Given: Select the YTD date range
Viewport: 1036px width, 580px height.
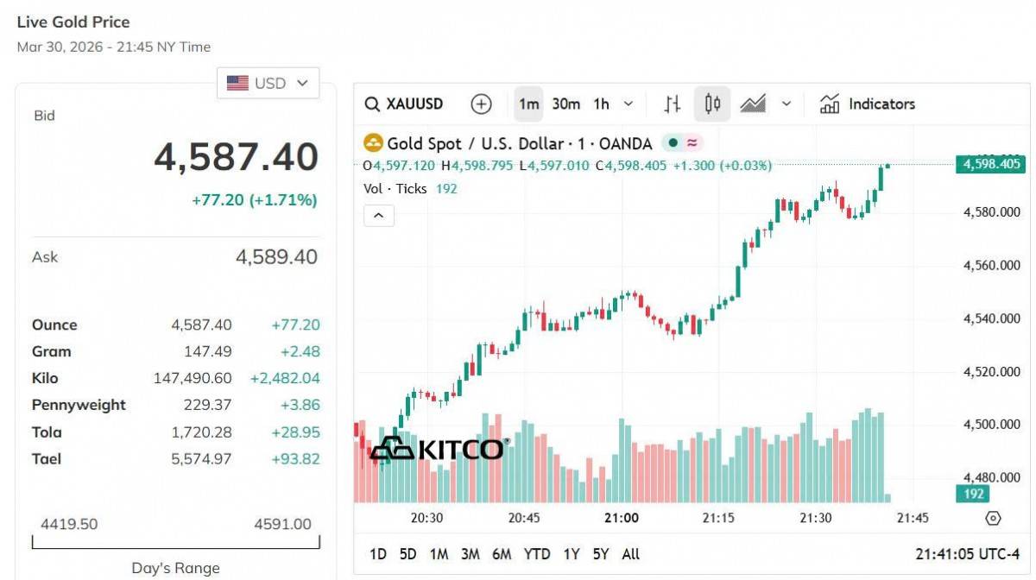Looking at the screenshot, I should [537, 554].
